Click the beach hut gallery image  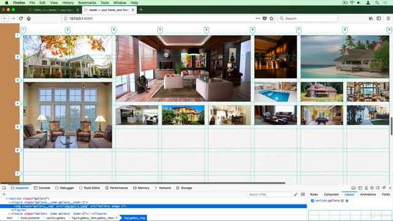(x=345, y=57)
